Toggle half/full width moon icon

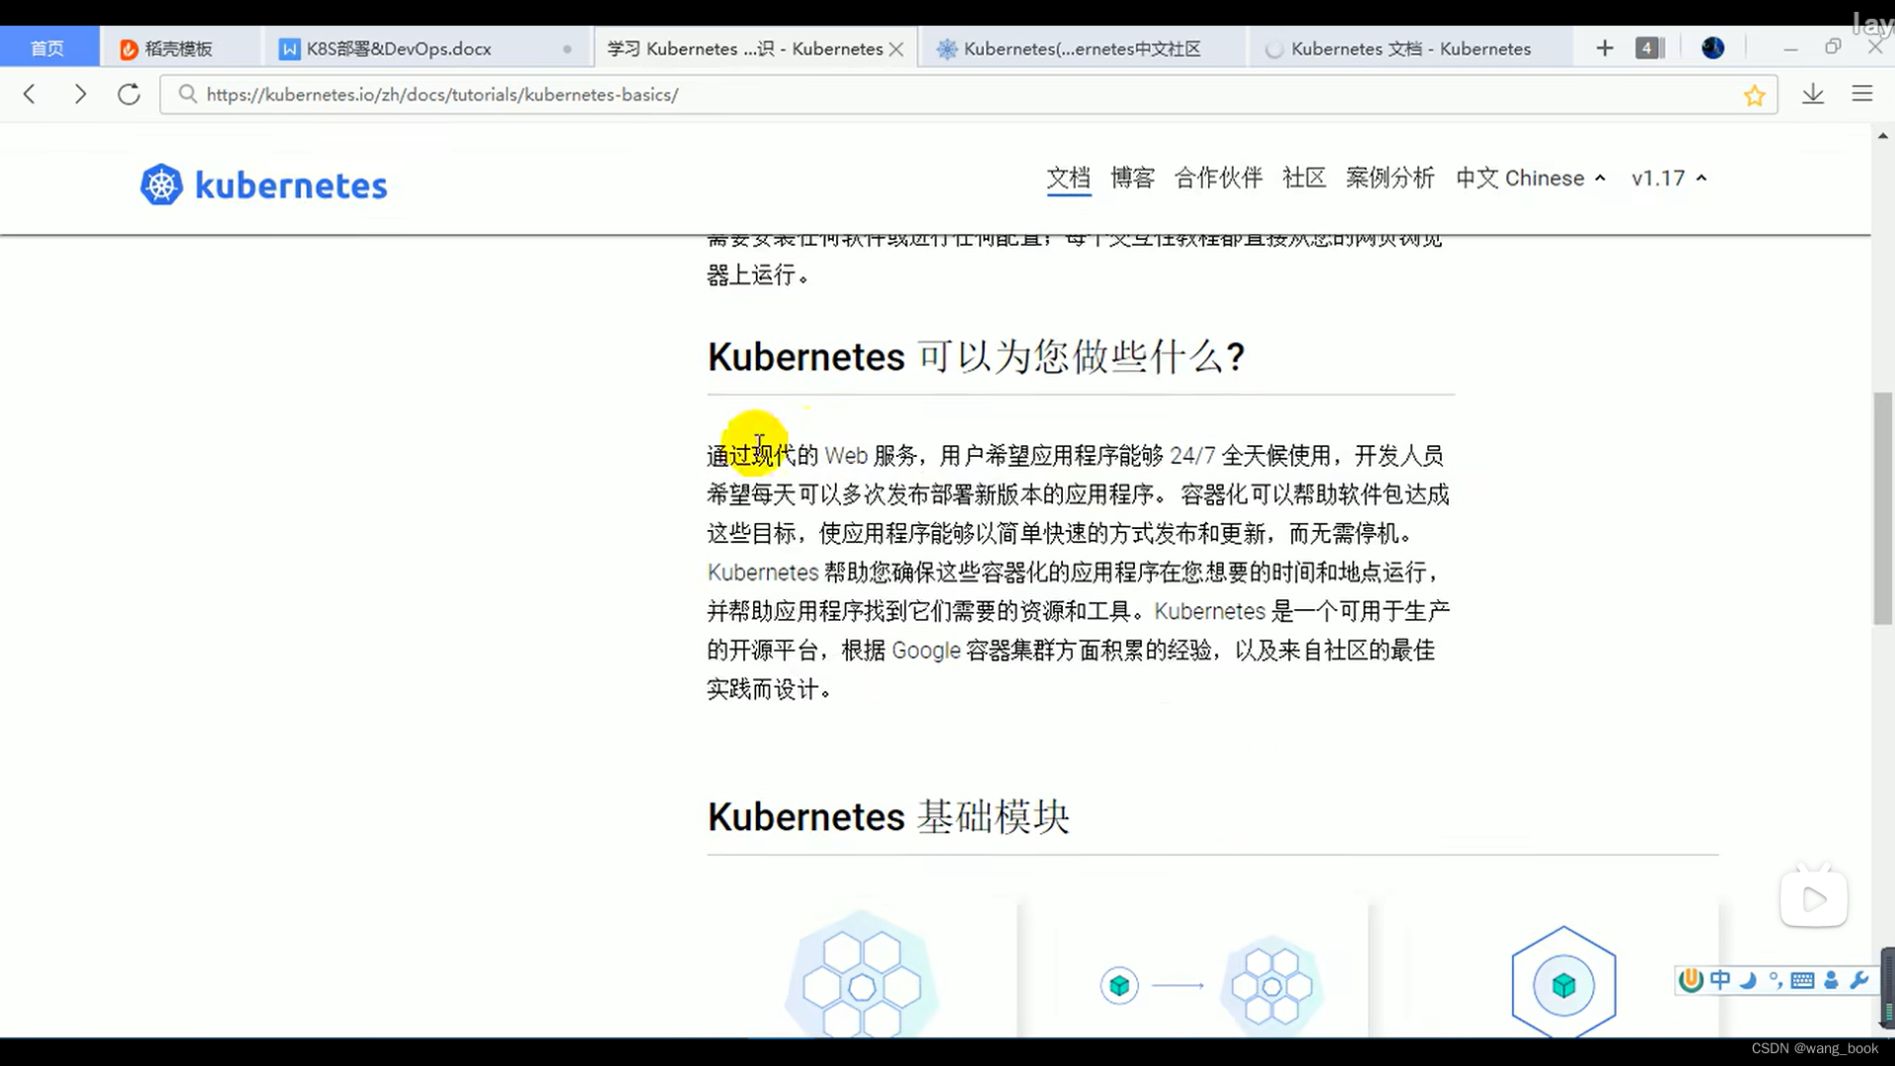pos(1748,980)
